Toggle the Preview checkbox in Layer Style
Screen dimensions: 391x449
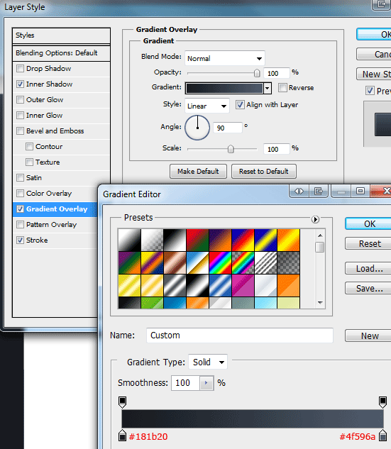(370, 91)
